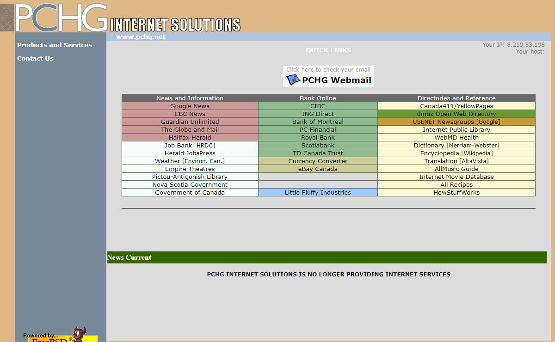Open Job Bank [HRDC] link
Viewport: 555px width, 342px height.
pos(190,146)
